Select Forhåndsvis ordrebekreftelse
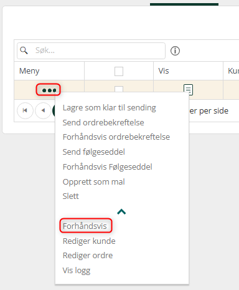The width and height of the screenshot is (239, 290). [x=116, y=137]
